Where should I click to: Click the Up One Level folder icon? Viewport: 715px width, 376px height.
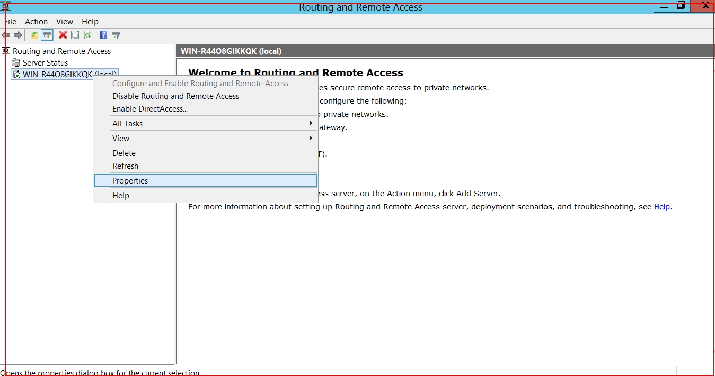click(34, 35)
